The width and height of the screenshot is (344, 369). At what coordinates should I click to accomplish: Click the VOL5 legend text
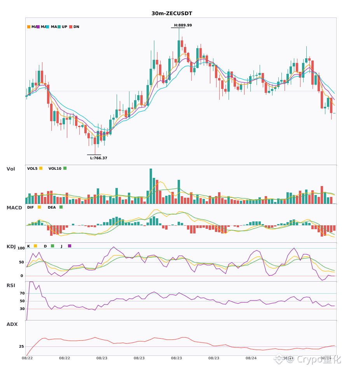coord(32,169)
